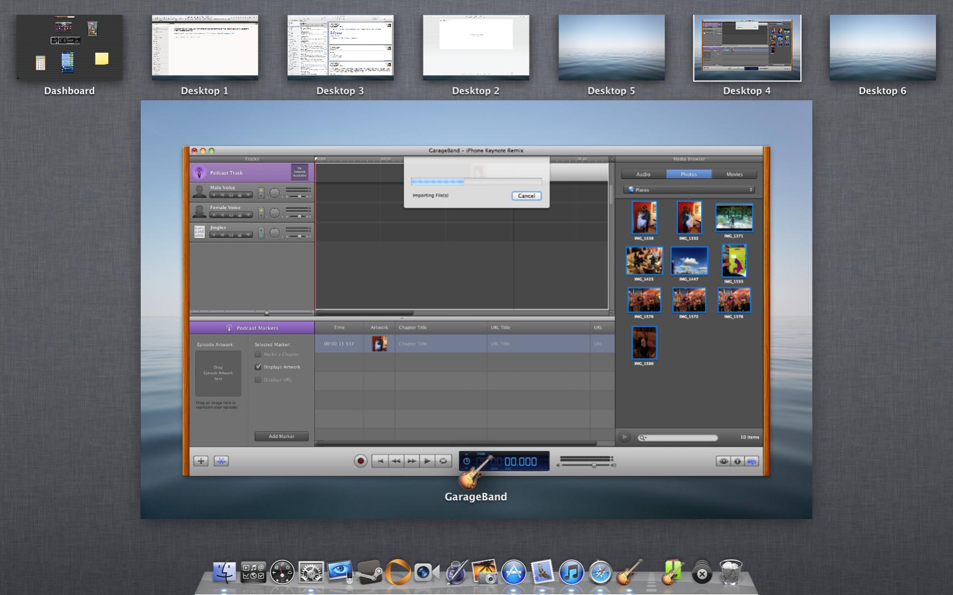This screenshot has height=595, width=953.
Task: Select photo IMG_1533 in Media Browser
Action: [734, 260]
